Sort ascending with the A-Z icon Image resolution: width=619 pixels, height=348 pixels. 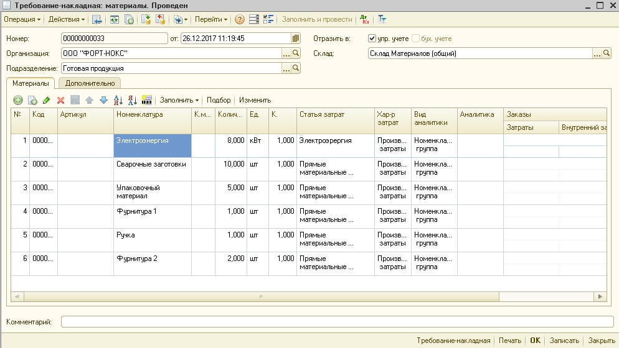(x=118, y=100)
